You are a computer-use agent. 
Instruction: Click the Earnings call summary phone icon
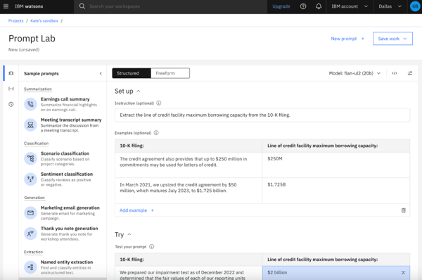click(30, 104)
